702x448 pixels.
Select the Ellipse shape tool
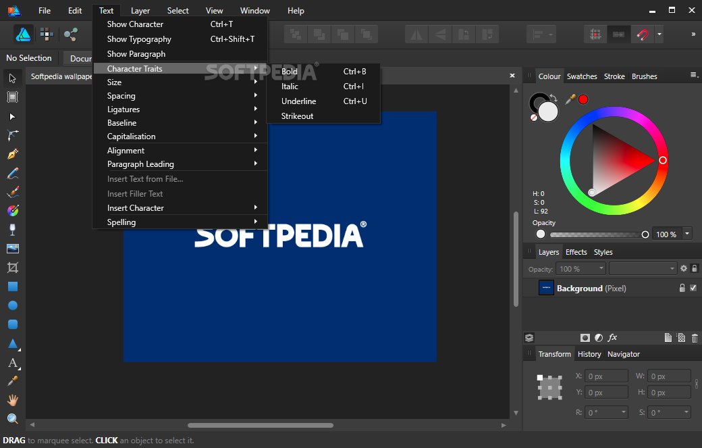coord(13,305)
